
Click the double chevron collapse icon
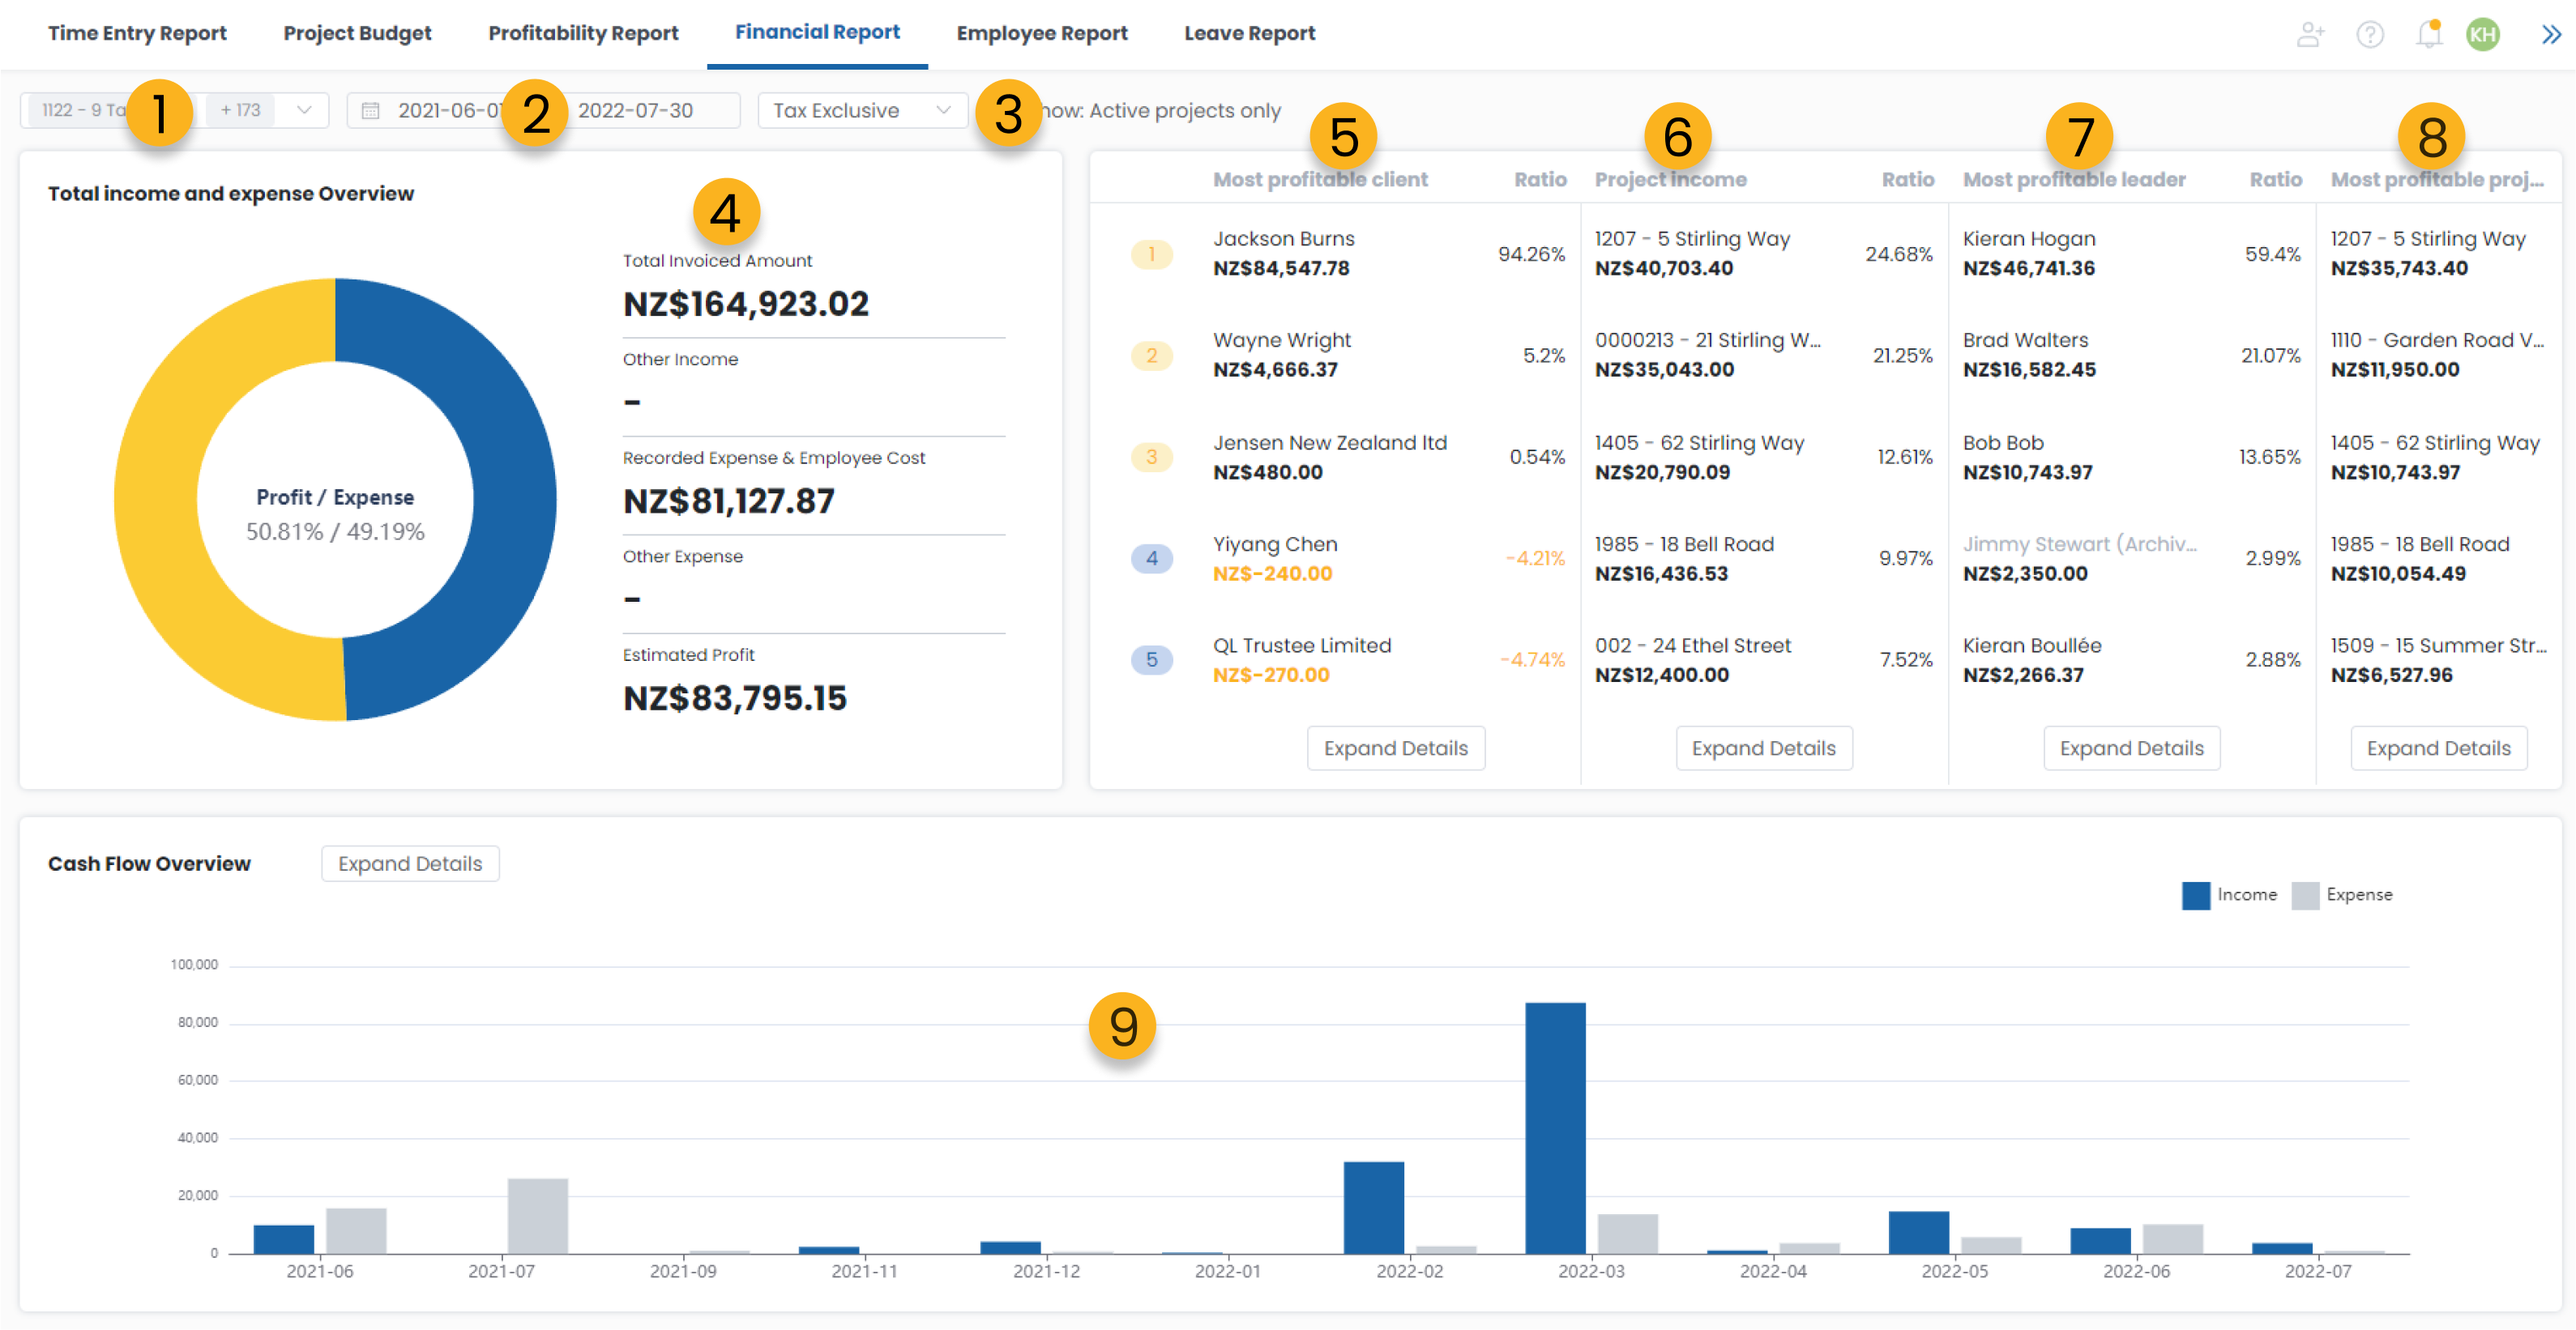[x=2550, y=34]
